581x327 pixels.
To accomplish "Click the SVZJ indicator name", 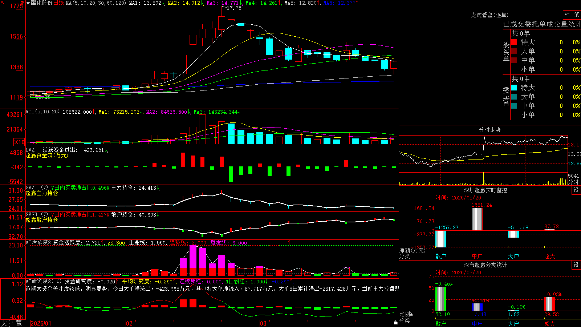I will coord(32,150).
